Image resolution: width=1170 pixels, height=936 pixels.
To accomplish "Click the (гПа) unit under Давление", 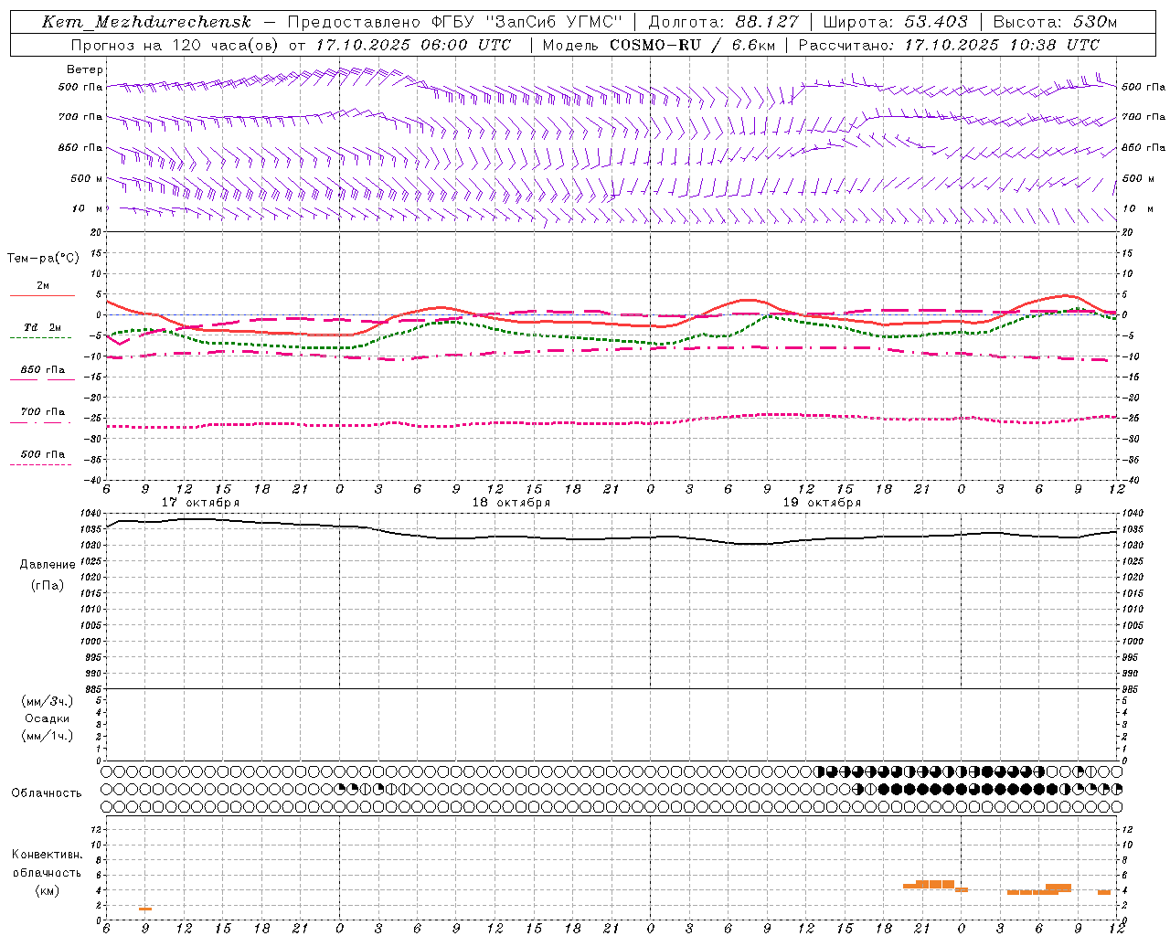I will tap(48, 585).
